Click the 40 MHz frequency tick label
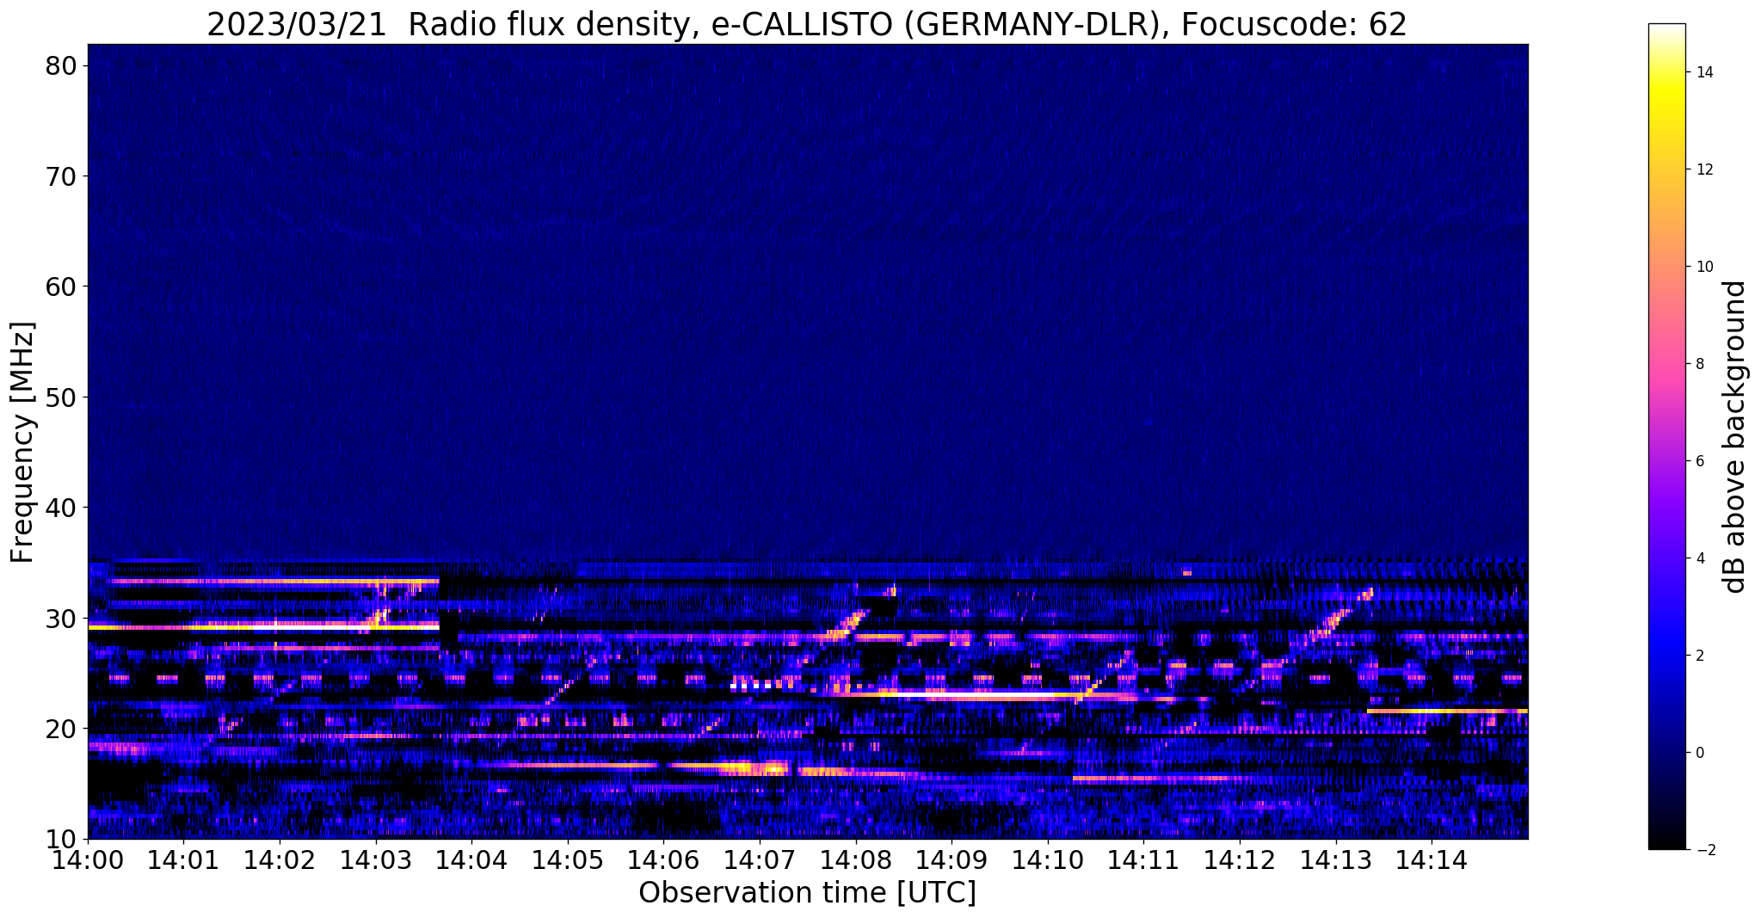The image size is (1761, 918). click(x=60, y=508)
